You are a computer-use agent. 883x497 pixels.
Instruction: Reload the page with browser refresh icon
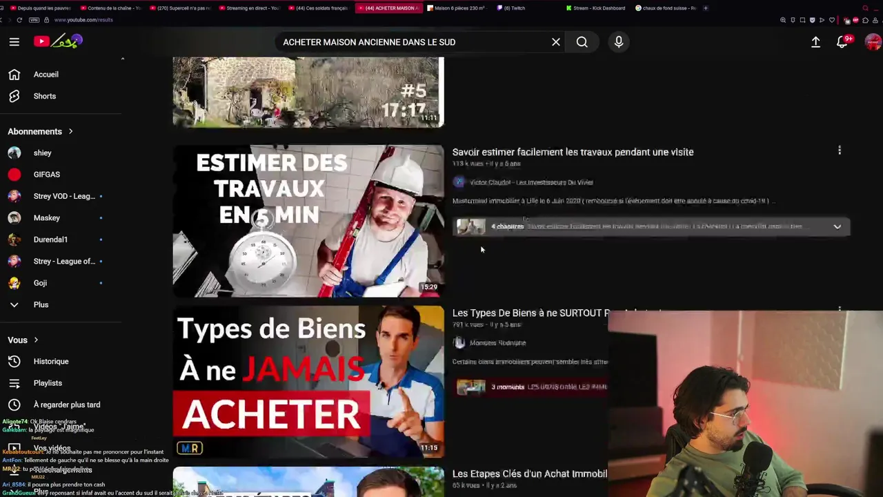[19, 20]
